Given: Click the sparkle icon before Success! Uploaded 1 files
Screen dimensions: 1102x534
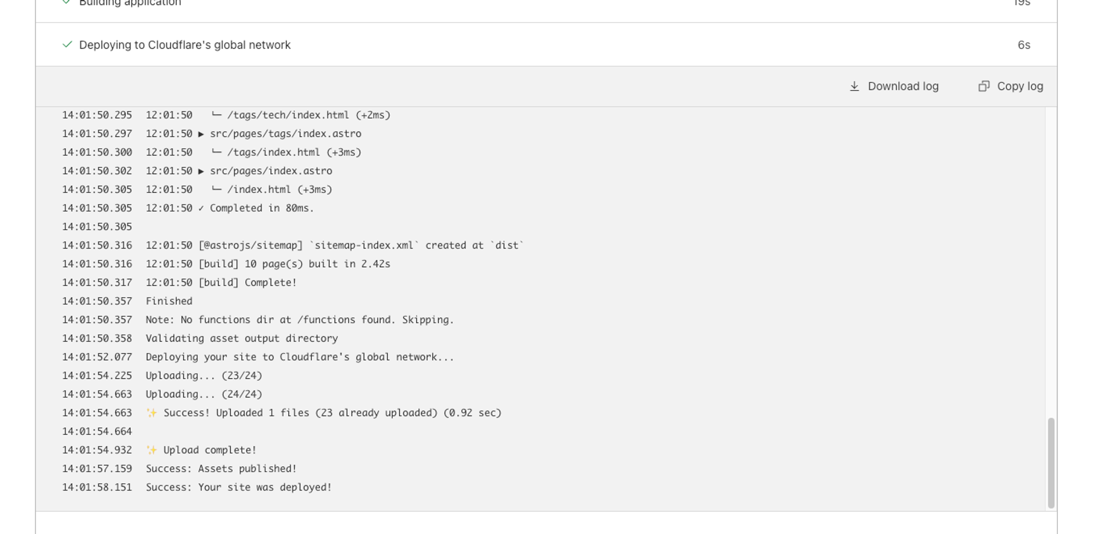Looking at the screenshot, I should click(152, 413).
